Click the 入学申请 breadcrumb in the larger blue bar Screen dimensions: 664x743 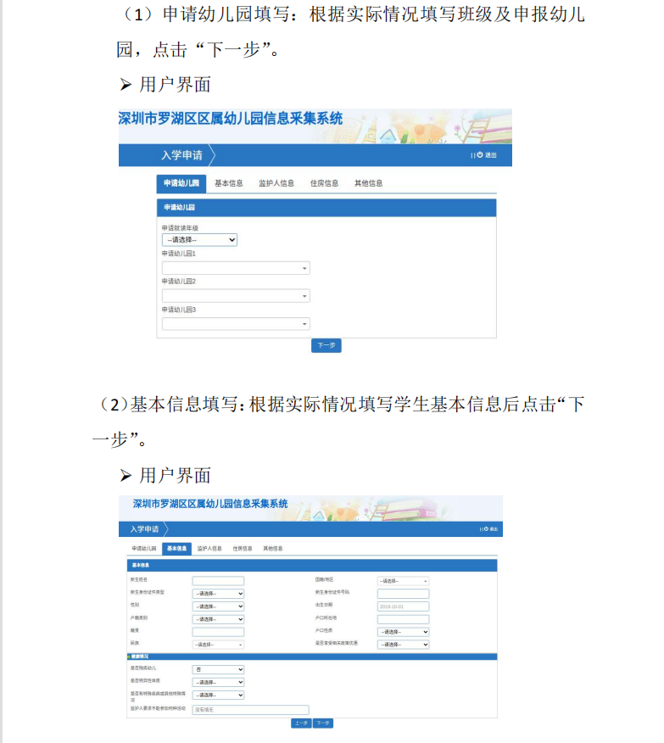[x=181, y=155]
